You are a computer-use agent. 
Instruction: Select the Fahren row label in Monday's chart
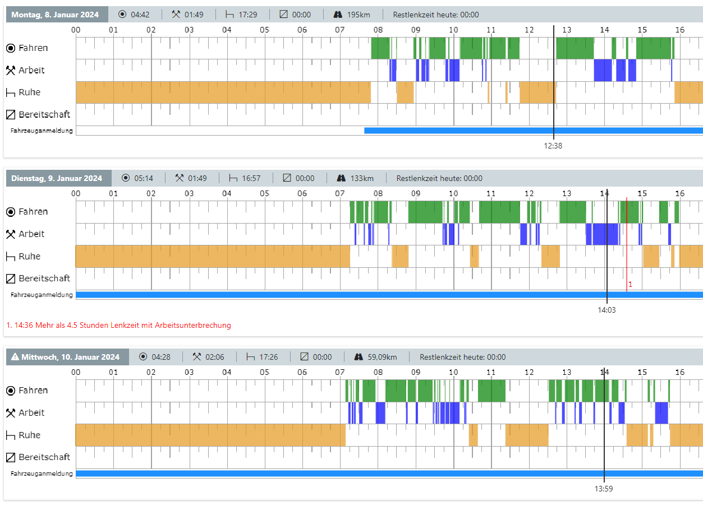[x=33, y=48]
